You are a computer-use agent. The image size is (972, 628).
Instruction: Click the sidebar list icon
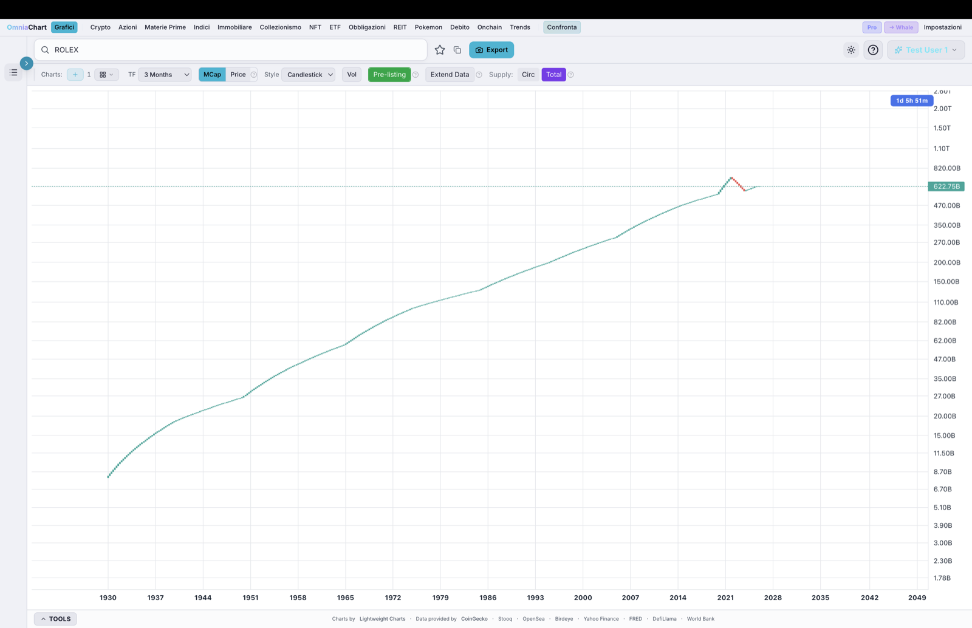(13, 72)
